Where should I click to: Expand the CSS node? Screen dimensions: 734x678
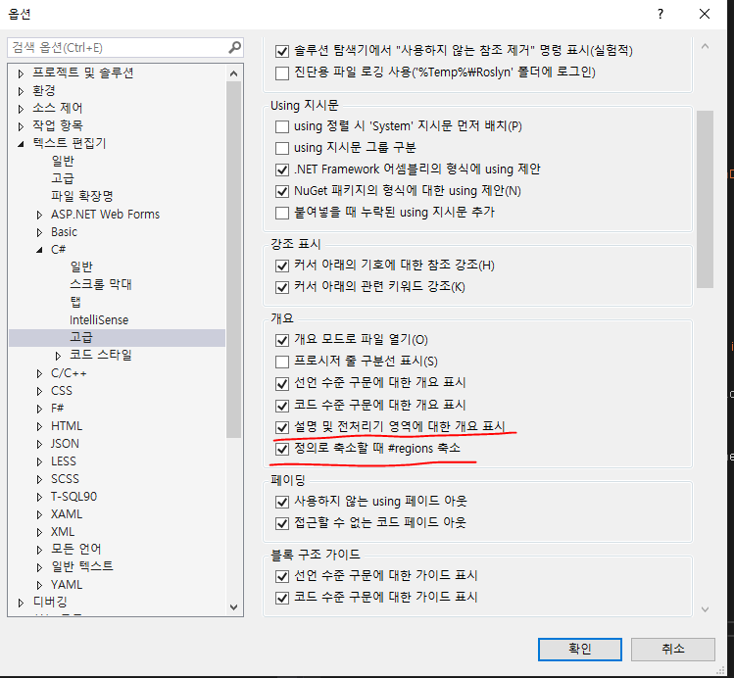click(x=39, y=391)
